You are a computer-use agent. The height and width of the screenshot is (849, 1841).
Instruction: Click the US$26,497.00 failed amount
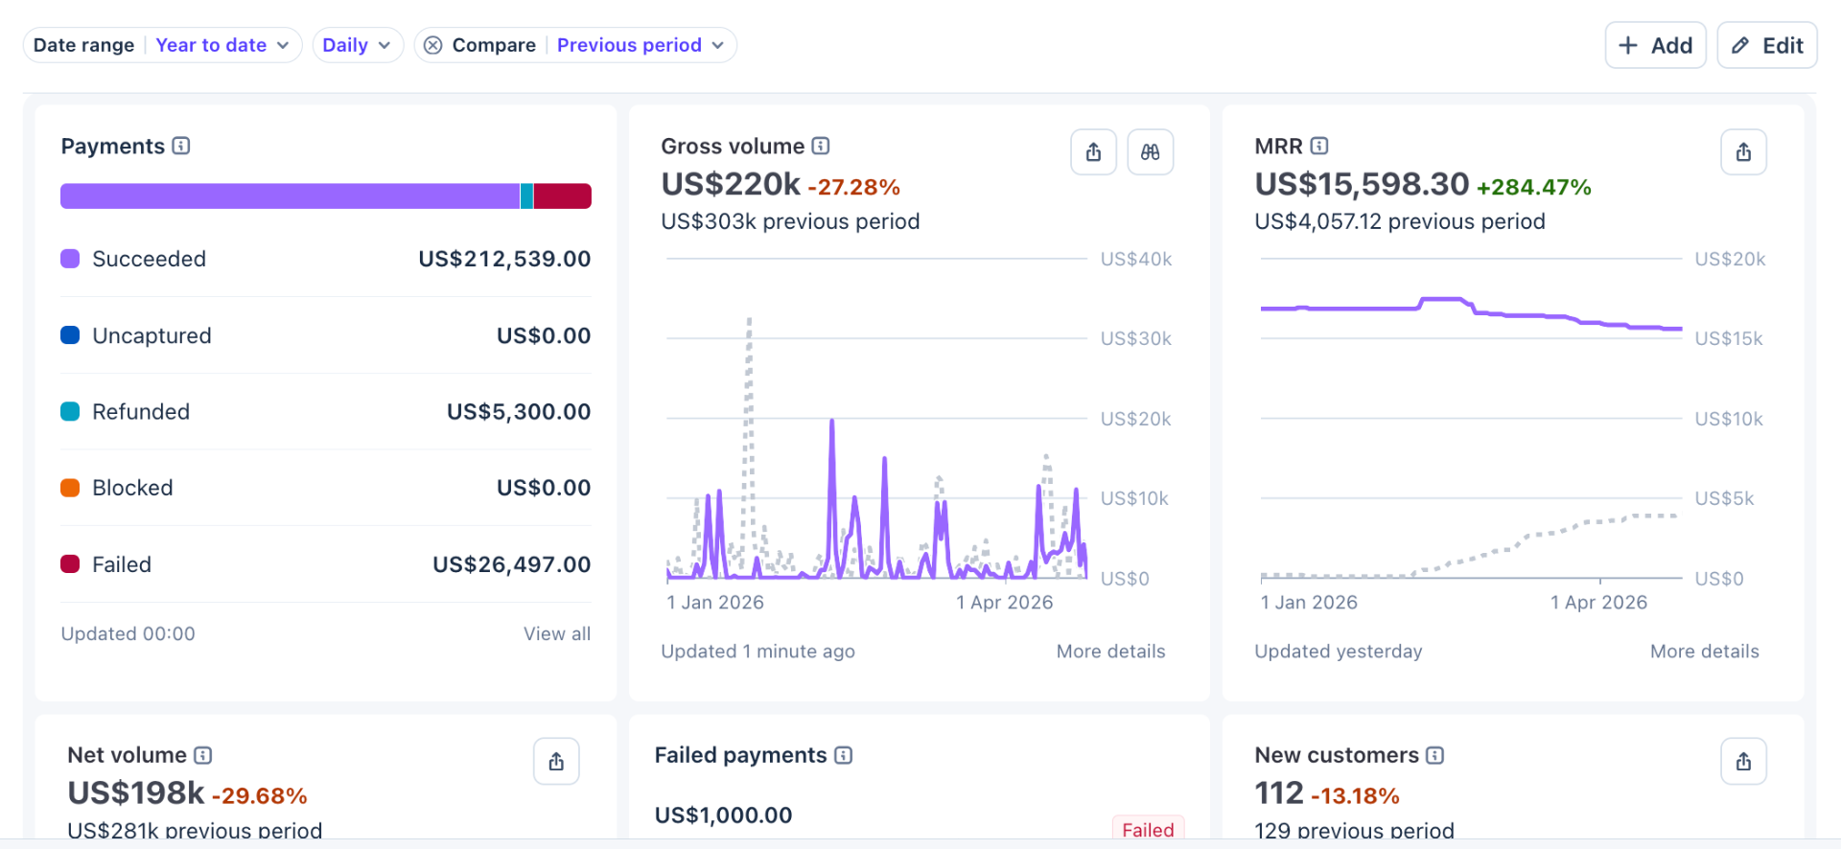click(x=512, y=564)
